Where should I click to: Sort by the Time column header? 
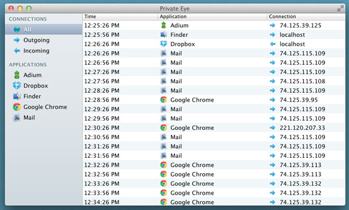pyautogui.click(x=120, y=16)
